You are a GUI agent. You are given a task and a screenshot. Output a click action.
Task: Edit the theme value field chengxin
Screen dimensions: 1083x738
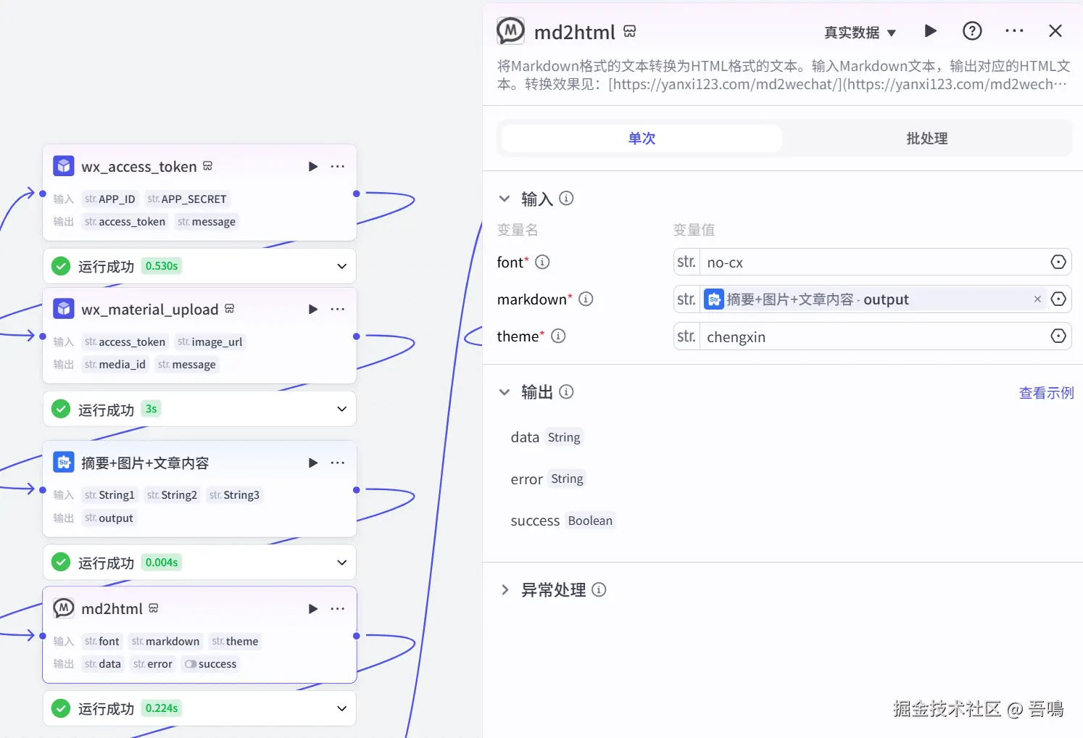pyautogui.click(x=872, y=337)
